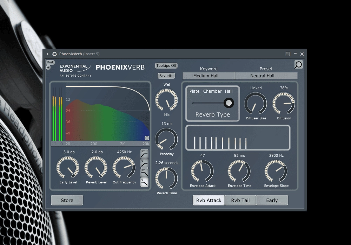Click the Reverb Level knob

point(96,168)
